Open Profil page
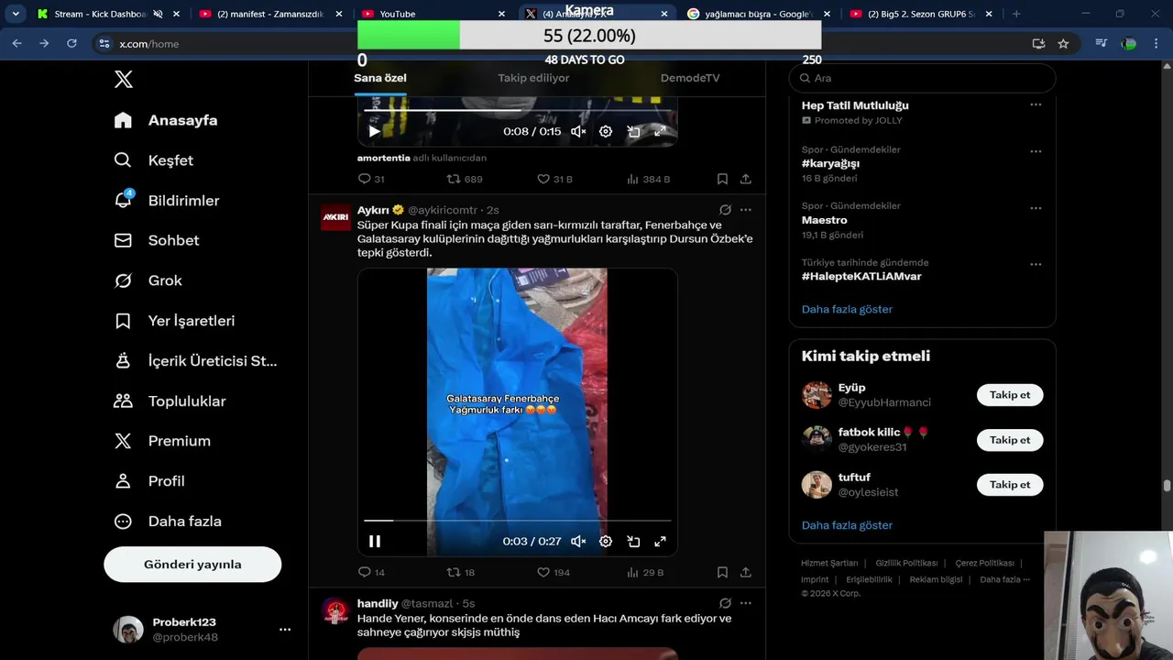The width and height of the screenshot is (1173, 660). [x=148, y=481]
